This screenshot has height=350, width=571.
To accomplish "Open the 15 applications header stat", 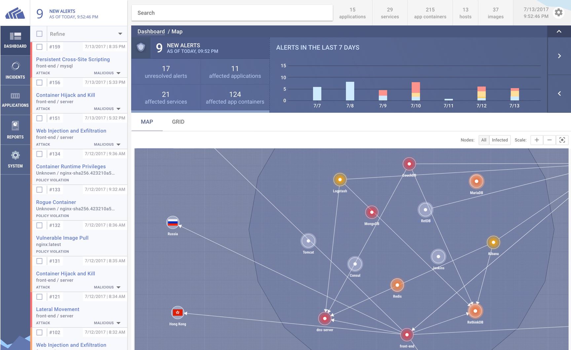I will pyautogui.click(x=352, y=13).
